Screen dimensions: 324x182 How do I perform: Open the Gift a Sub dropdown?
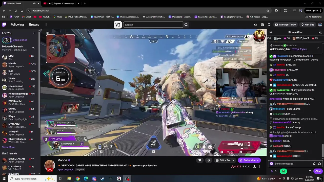(225, 160)
